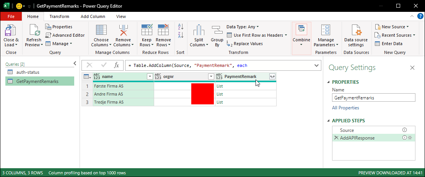Collapse the PROPERTIES section
The height and width of the screenshot is (177, 425).
329,82
